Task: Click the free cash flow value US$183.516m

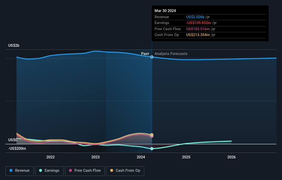Action: (x=198, y=29)
